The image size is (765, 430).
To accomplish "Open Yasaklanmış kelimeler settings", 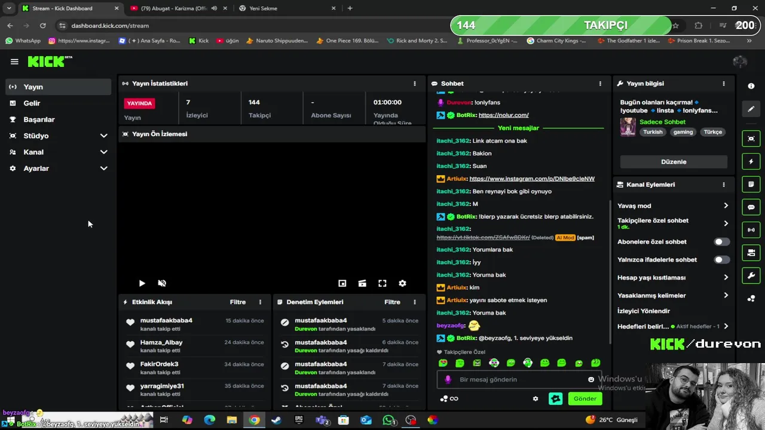I will tap(726, 296).
